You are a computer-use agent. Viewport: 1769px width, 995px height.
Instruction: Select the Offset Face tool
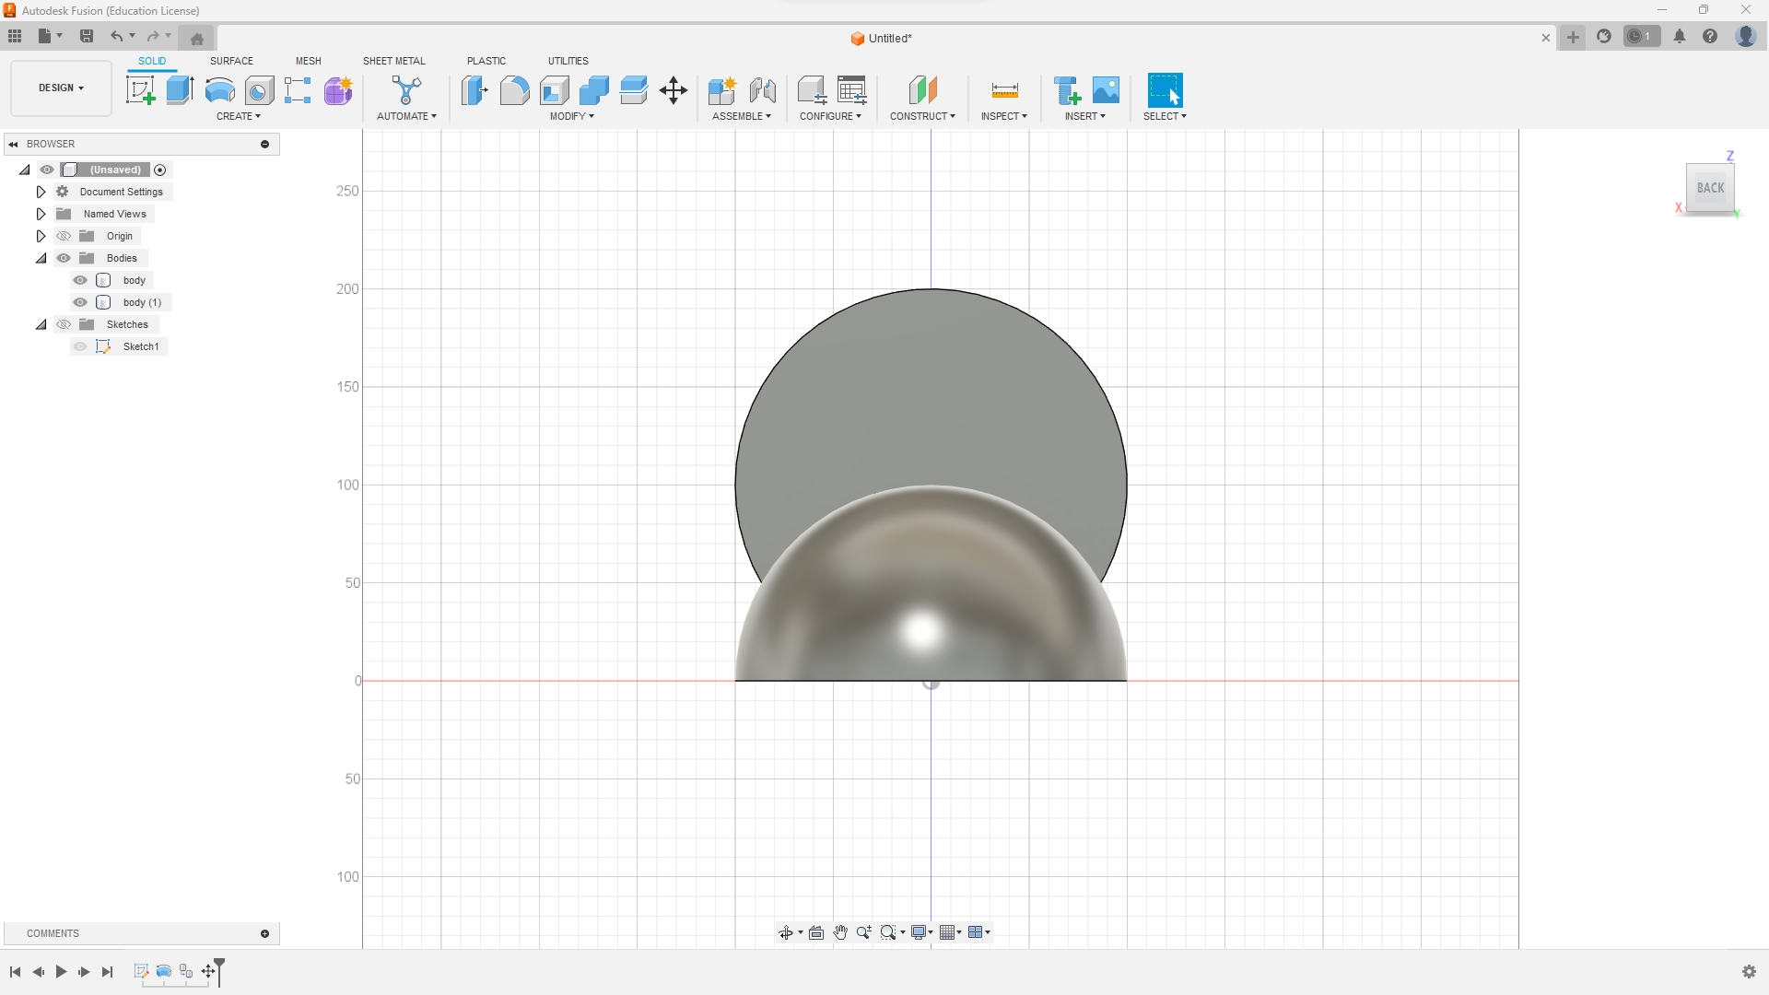tap(633, 90)
